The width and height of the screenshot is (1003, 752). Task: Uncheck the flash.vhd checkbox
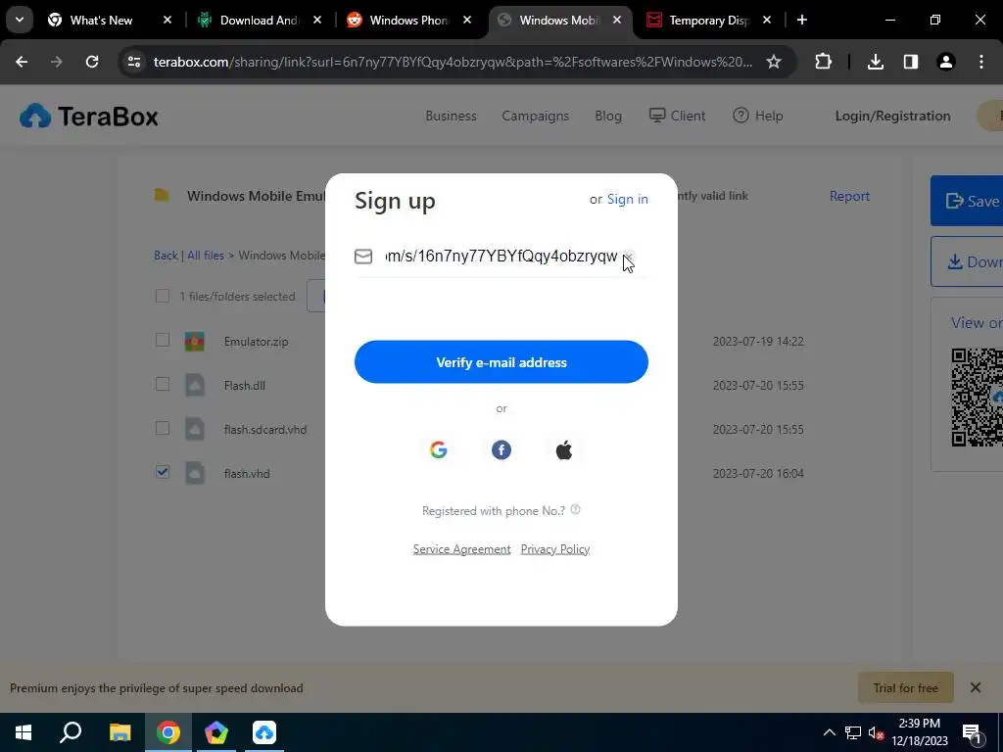pos(163,472)
